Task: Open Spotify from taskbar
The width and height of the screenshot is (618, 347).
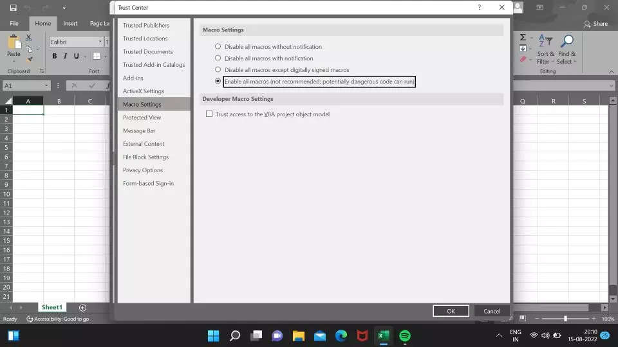Action: (405, 336)
